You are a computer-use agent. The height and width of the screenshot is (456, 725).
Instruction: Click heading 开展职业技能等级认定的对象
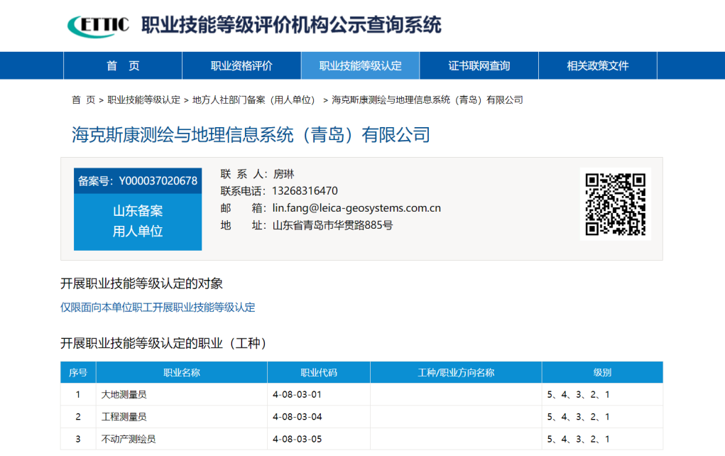tap(141, 283)
